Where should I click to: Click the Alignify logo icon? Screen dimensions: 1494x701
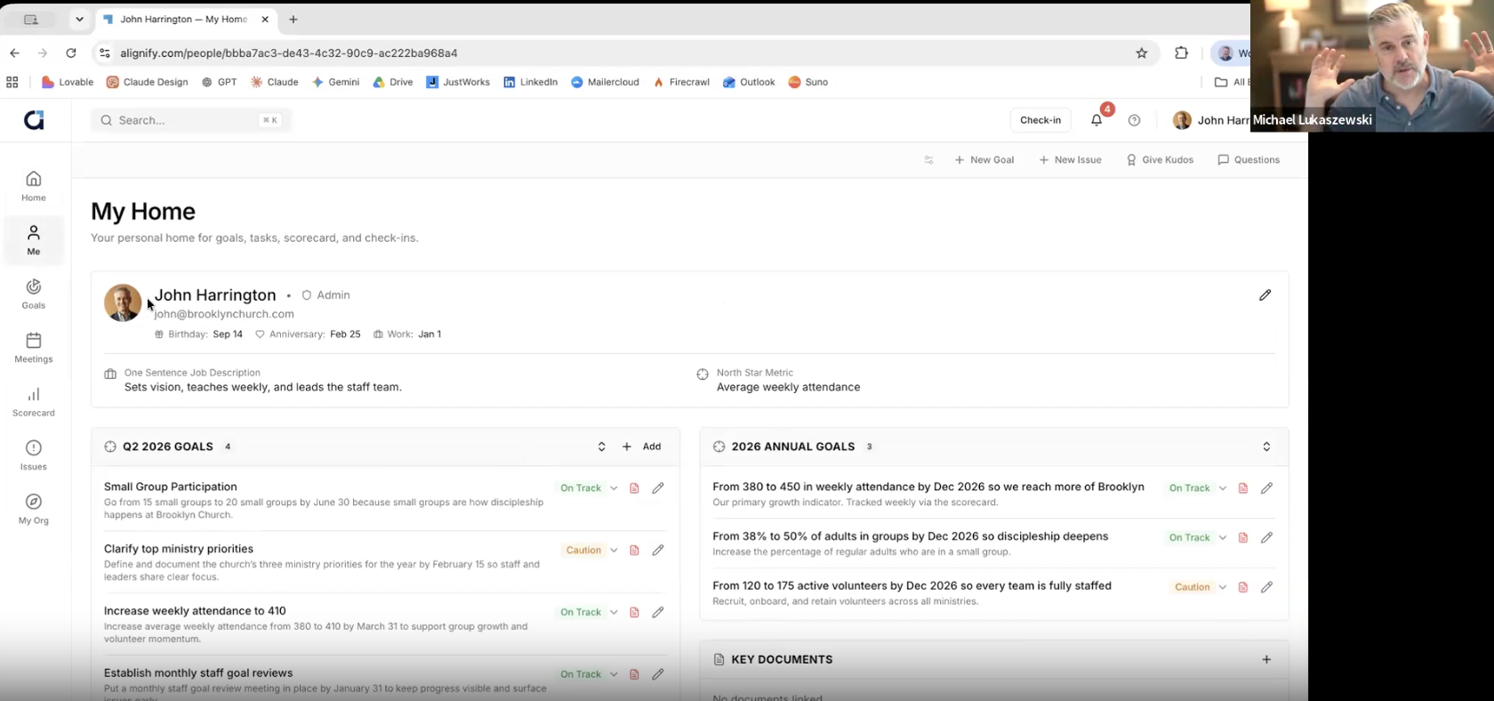34,120
